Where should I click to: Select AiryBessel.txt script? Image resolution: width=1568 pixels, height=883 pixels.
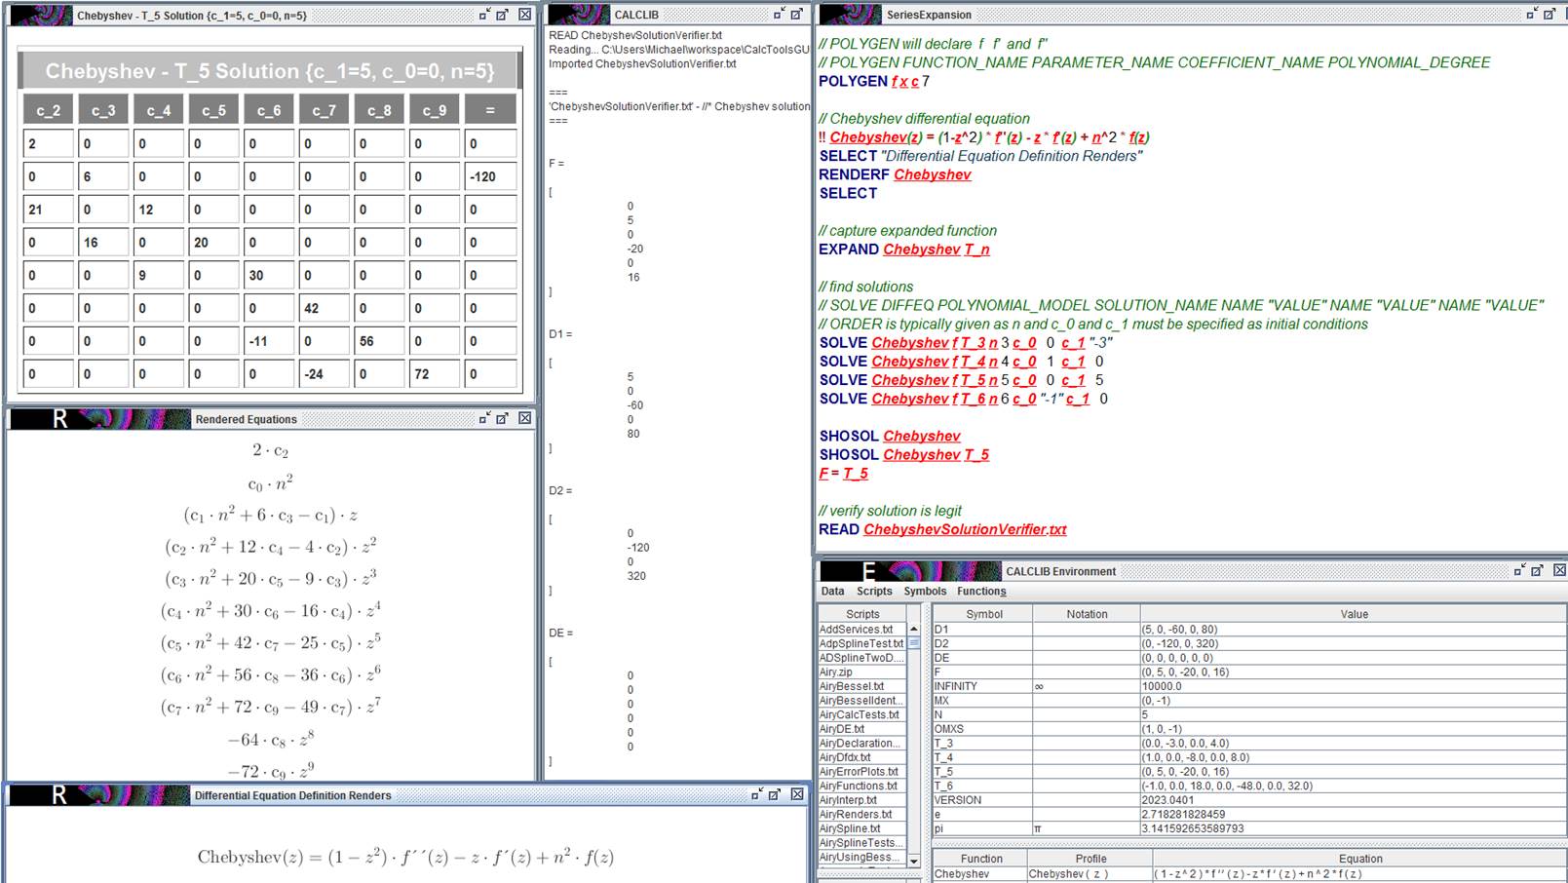click(x=862, y=686)
